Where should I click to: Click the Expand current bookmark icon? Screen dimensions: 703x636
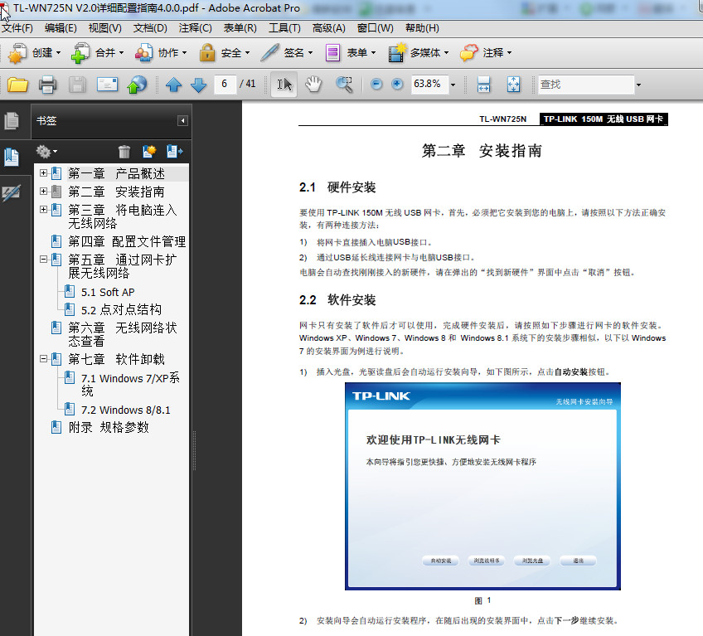pos(174,152)
